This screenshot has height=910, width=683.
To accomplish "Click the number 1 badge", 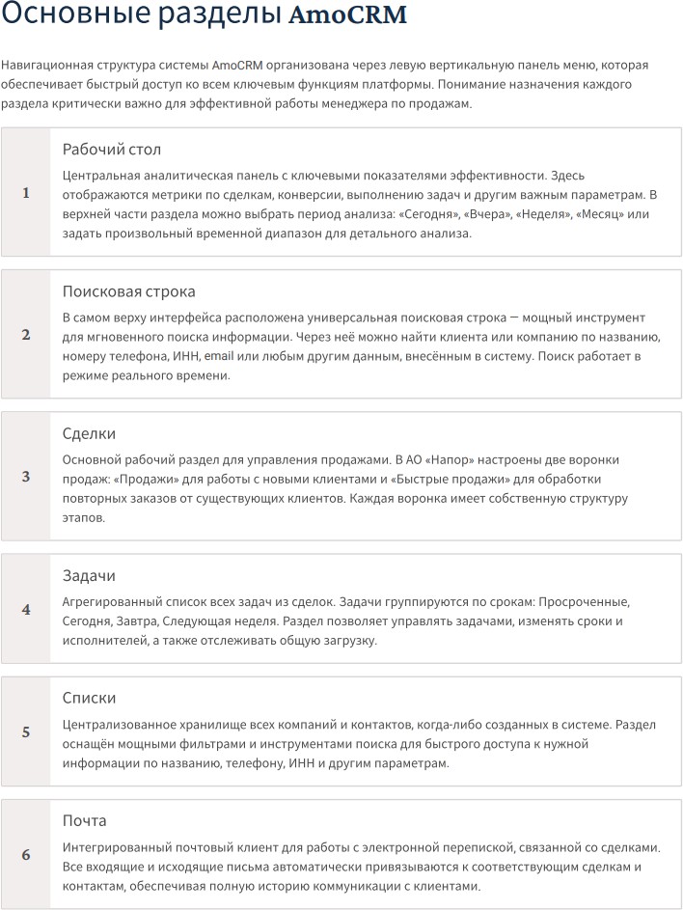I will coord(26,192).
